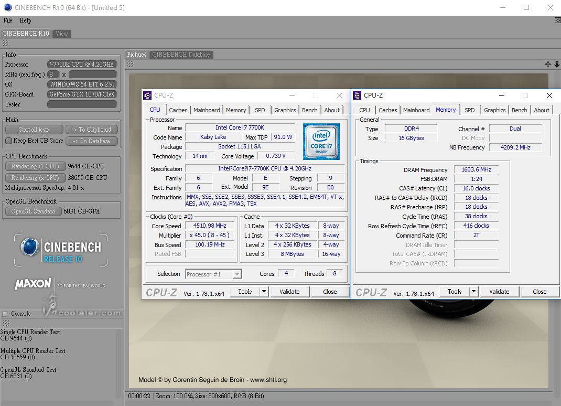Click the grip handle under Pictures tab
561x406 pixels.
(130, 65)
